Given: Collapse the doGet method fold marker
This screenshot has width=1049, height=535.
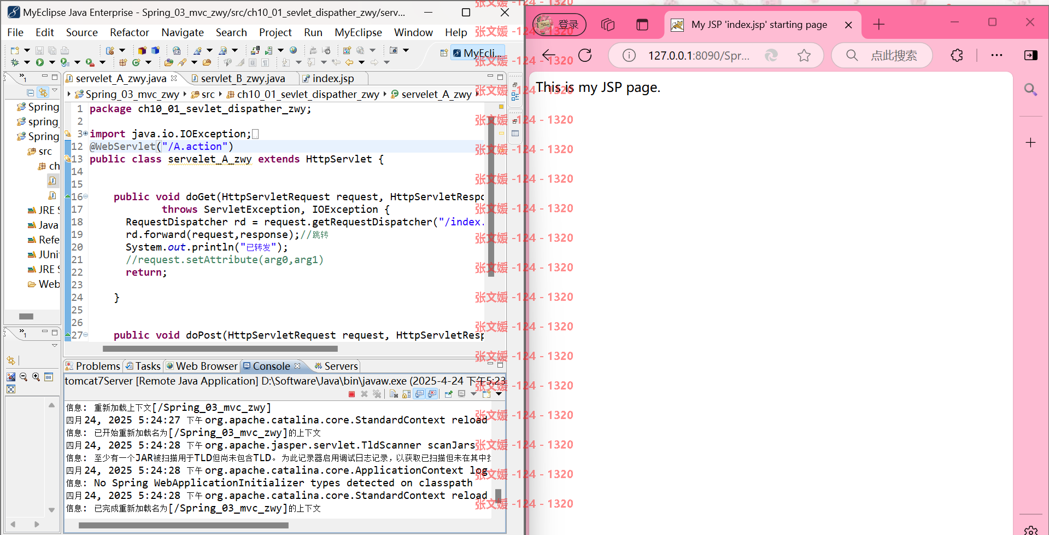Looking at the screenshot, I should click(x=86, y=196).
